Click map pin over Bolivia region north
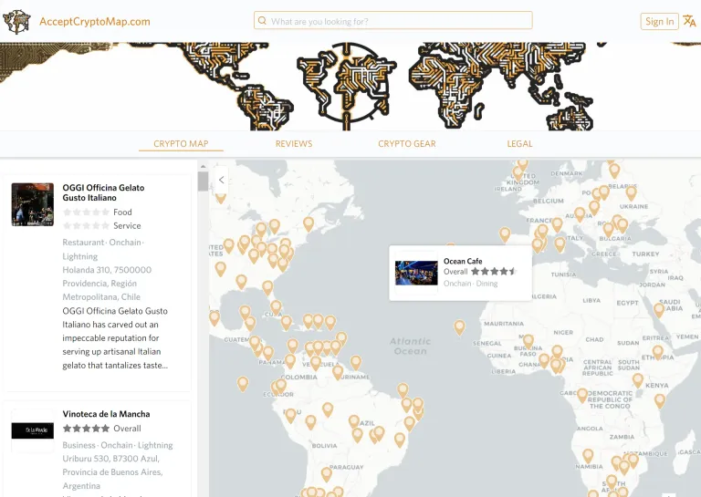Screen dimensions: 701x497 (x=310, y=421)
